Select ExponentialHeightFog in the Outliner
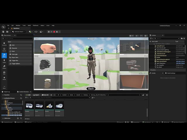 point(163,50)
